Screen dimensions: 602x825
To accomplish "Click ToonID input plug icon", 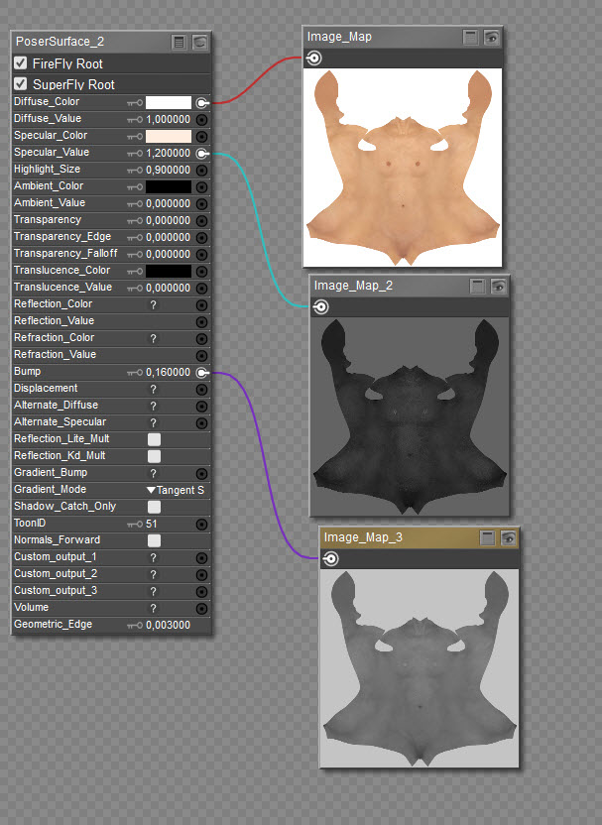I will [x=201, y=524].
